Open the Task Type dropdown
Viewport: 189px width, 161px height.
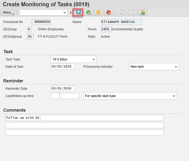(94, 59)
